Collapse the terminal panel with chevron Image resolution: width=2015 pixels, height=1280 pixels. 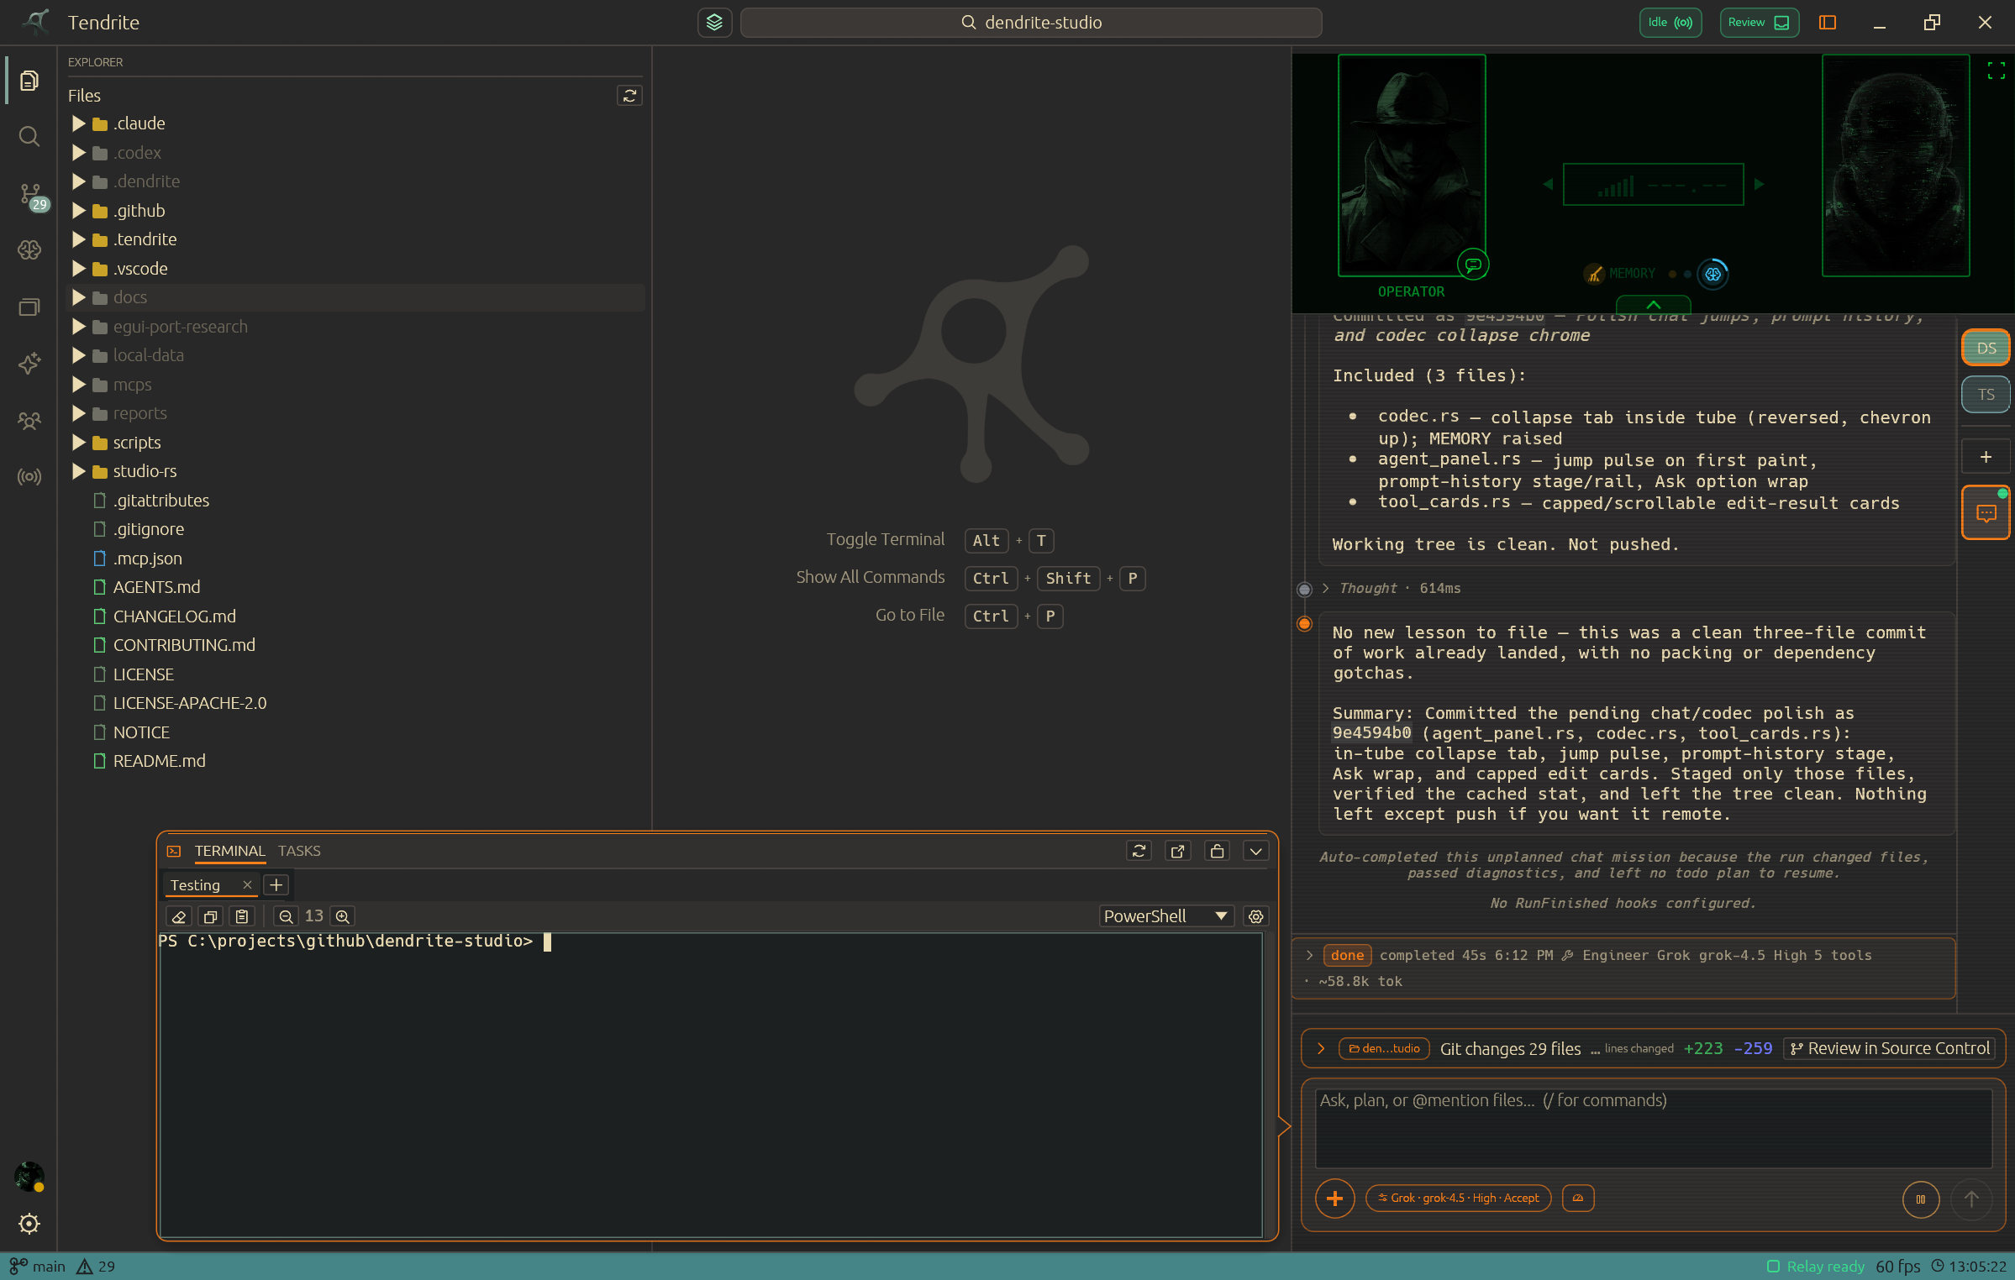coord(1255,851)
